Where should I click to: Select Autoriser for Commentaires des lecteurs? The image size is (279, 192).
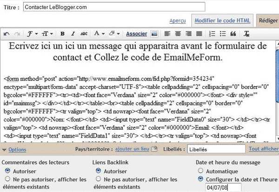(7, 171)
